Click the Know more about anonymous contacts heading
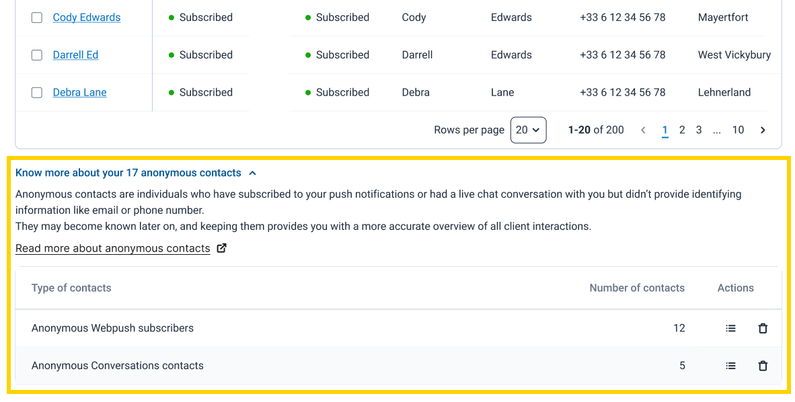 (128, 173)
